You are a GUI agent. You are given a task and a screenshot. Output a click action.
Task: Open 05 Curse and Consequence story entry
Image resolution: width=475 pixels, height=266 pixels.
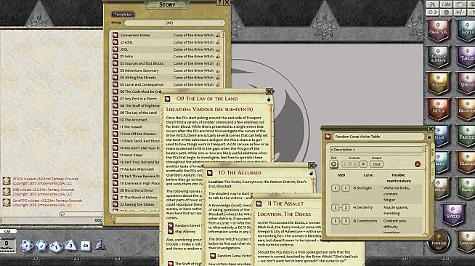(x=142, y=84)
